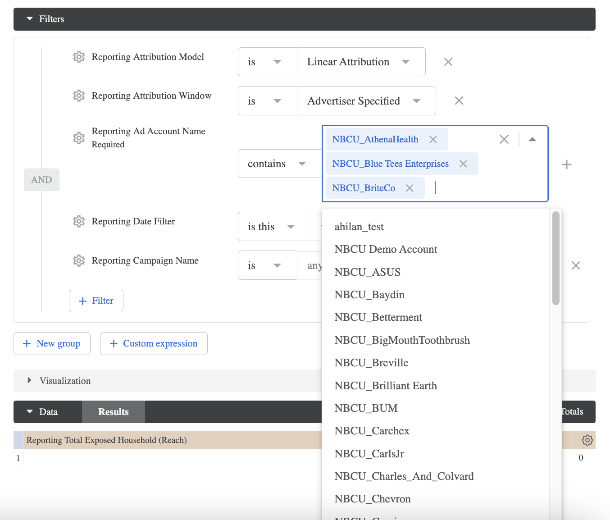The image size is (610, 520).
Task: Open the Attribution Model 'is' operator dropdown
Action: pos(268,62)
